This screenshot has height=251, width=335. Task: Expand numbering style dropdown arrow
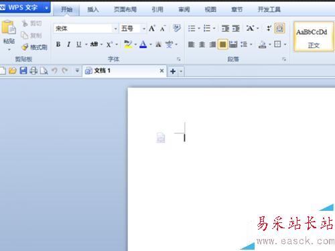pyautogui.click(x=214, y=29)
